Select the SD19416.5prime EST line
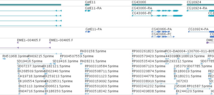Image resolution: width=214 pixels, height=95 pixels. pos(34,64)
